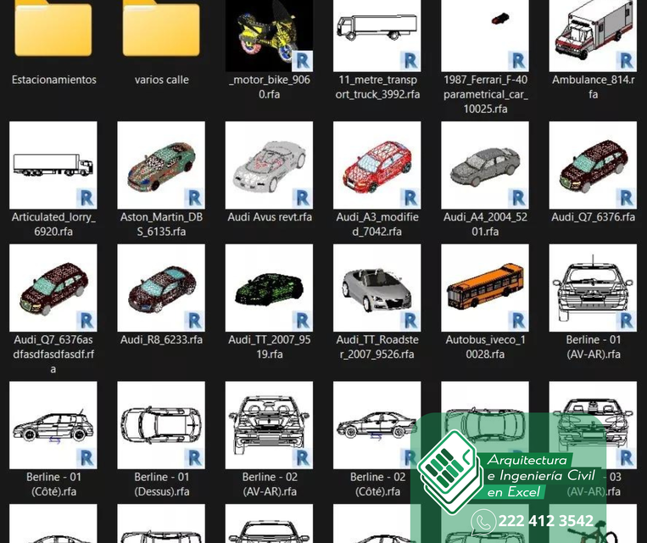Viewport: 647px width, 543px height.
Task: Open the Estacionamientos folder icon
Action: tap(53, 28)
